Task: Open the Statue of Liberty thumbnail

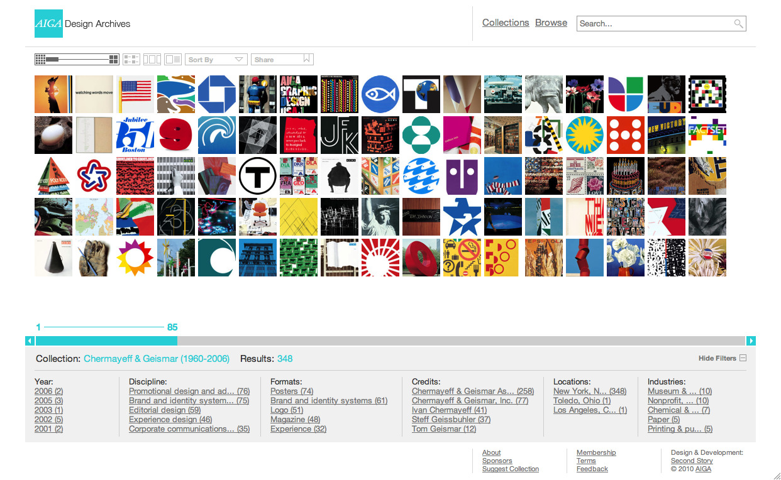Action: coord(380,217)
